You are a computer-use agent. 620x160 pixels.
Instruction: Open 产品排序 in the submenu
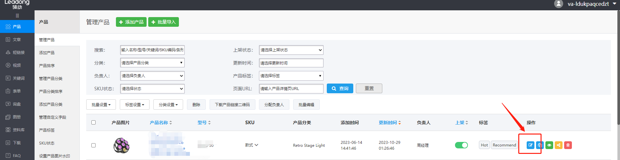tap(47, 65)
